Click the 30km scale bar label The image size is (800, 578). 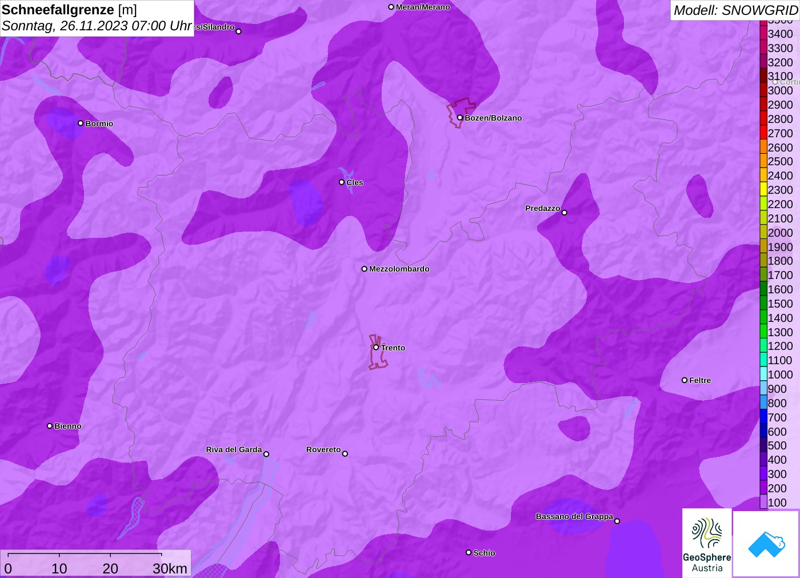click(x=170, y=568)
